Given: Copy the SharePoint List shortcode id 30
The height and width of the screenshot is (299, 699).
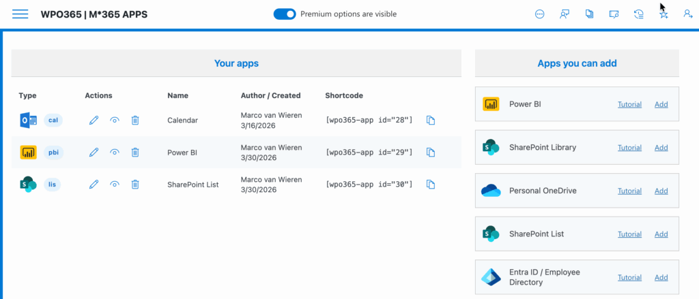Looking at the screenshot, I should (x=431, y=184).
